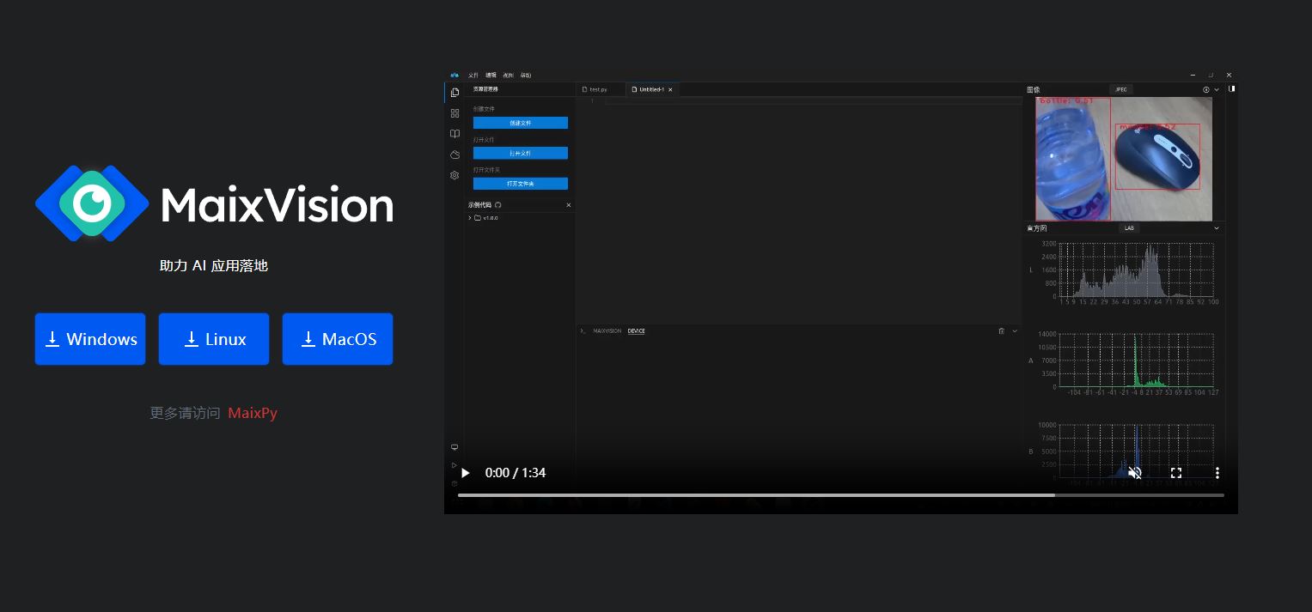Viewport: 1312px width, 612px height.
Task: Click the cloud icon in the video's sidebar
Action: point(455,155)
